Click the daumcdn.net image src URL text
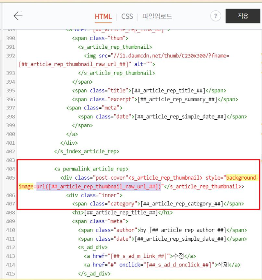 click(x=171, y=56)
